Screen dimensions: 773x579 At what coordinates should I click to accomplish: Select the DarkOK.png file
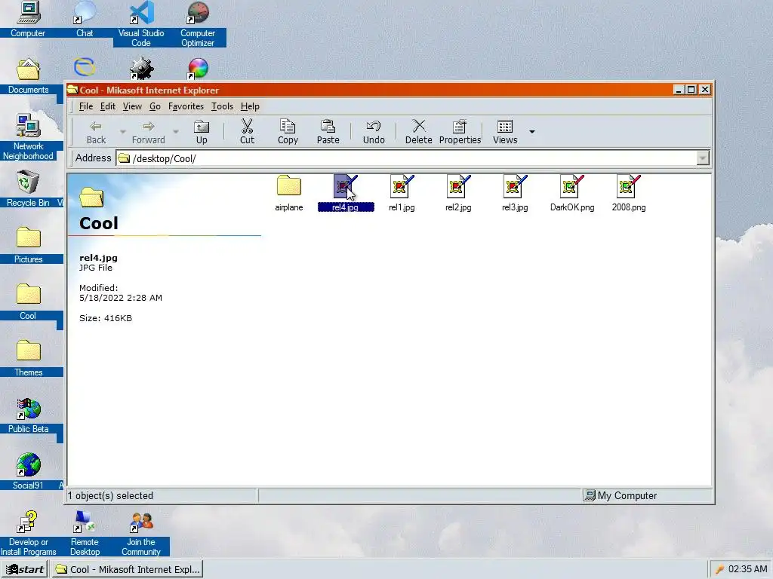click(572, 194)
